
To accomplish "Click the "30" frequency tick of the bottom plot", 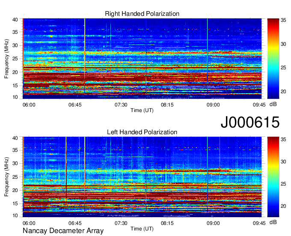I will click(15, 163).
